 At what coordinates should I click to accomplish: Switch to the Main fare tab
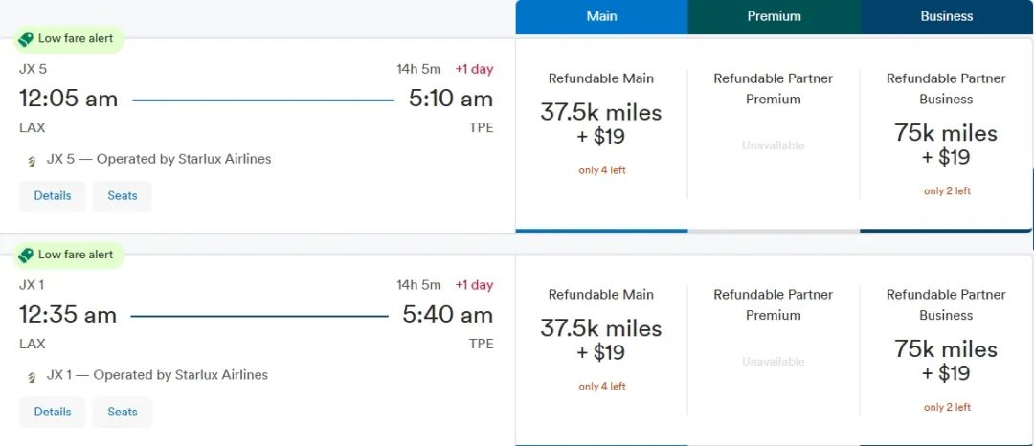coord(601,16)
